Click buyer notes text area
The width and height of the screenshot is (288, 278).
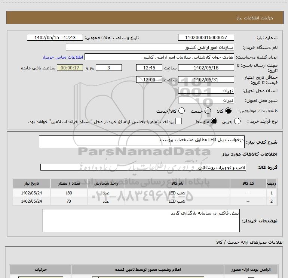point(141,221)
